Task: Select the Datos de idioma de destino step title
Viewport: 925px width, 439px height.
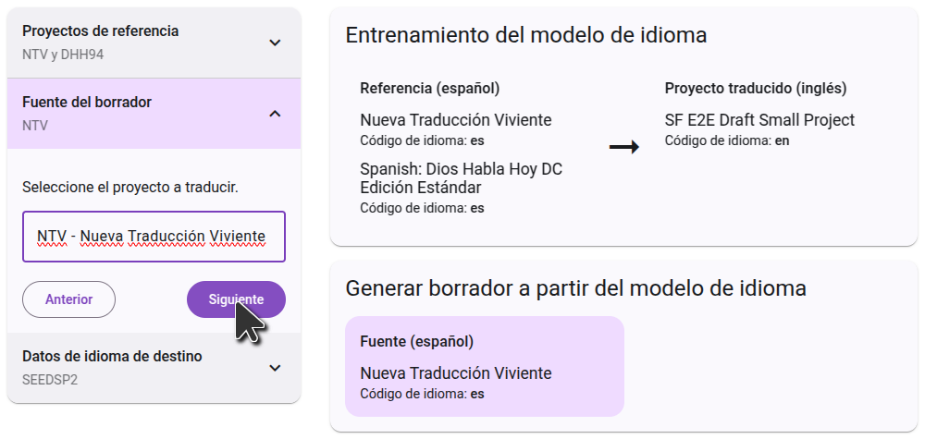Action: pyautogui.click(x=112, y=357)
